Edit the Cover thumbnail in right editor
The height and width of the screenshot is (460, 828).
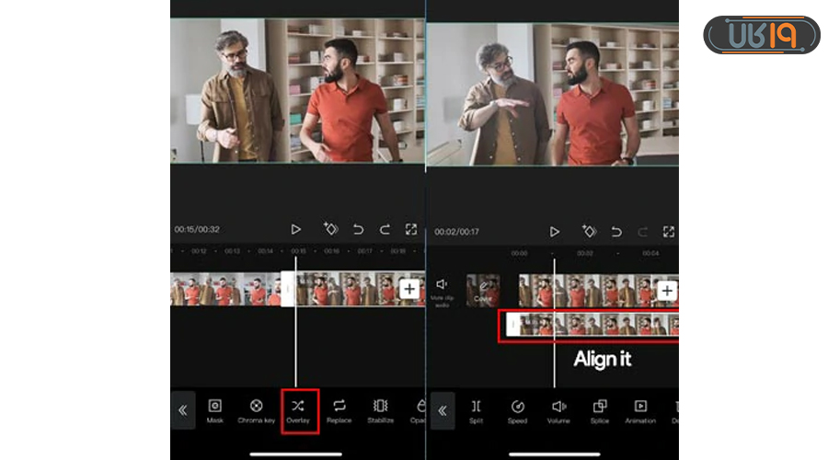point(483,290)
